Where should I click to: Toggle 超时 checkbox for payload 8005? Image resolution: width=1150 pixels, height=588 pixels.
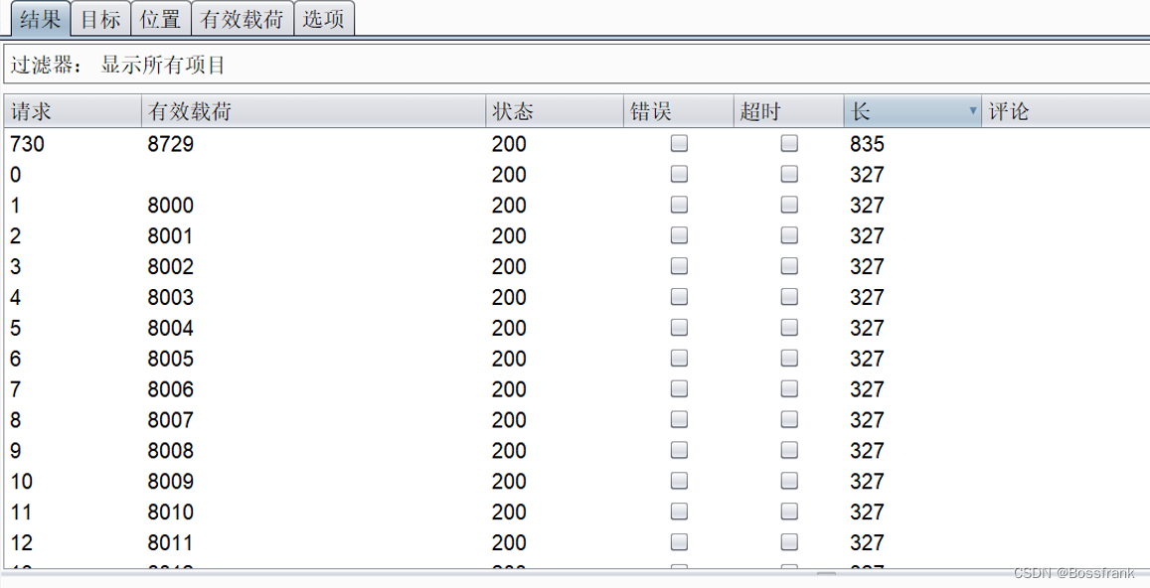(789, 359)
